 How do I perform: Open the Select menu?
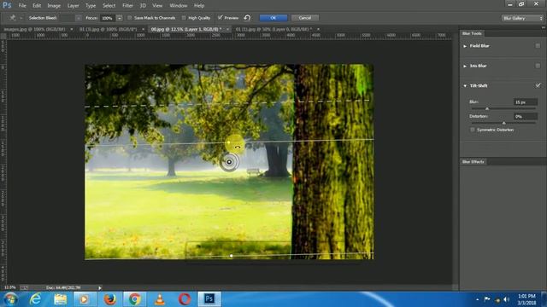(x=109, y=6)
